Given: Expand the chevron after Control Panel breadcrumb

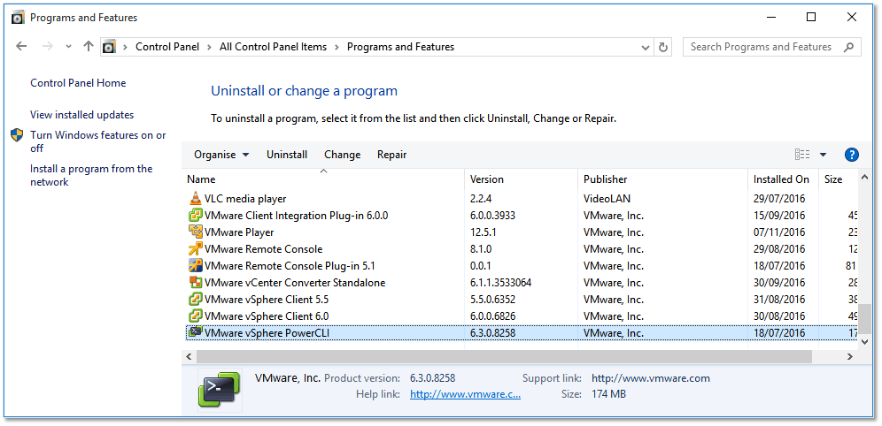Looking at the screenshot, I should (x=209, y=47).
